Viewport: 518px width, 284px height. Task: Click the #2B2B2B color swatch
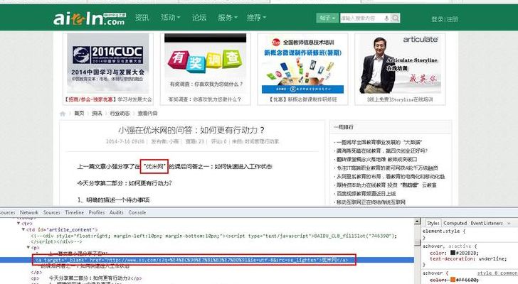coord(453,253)
